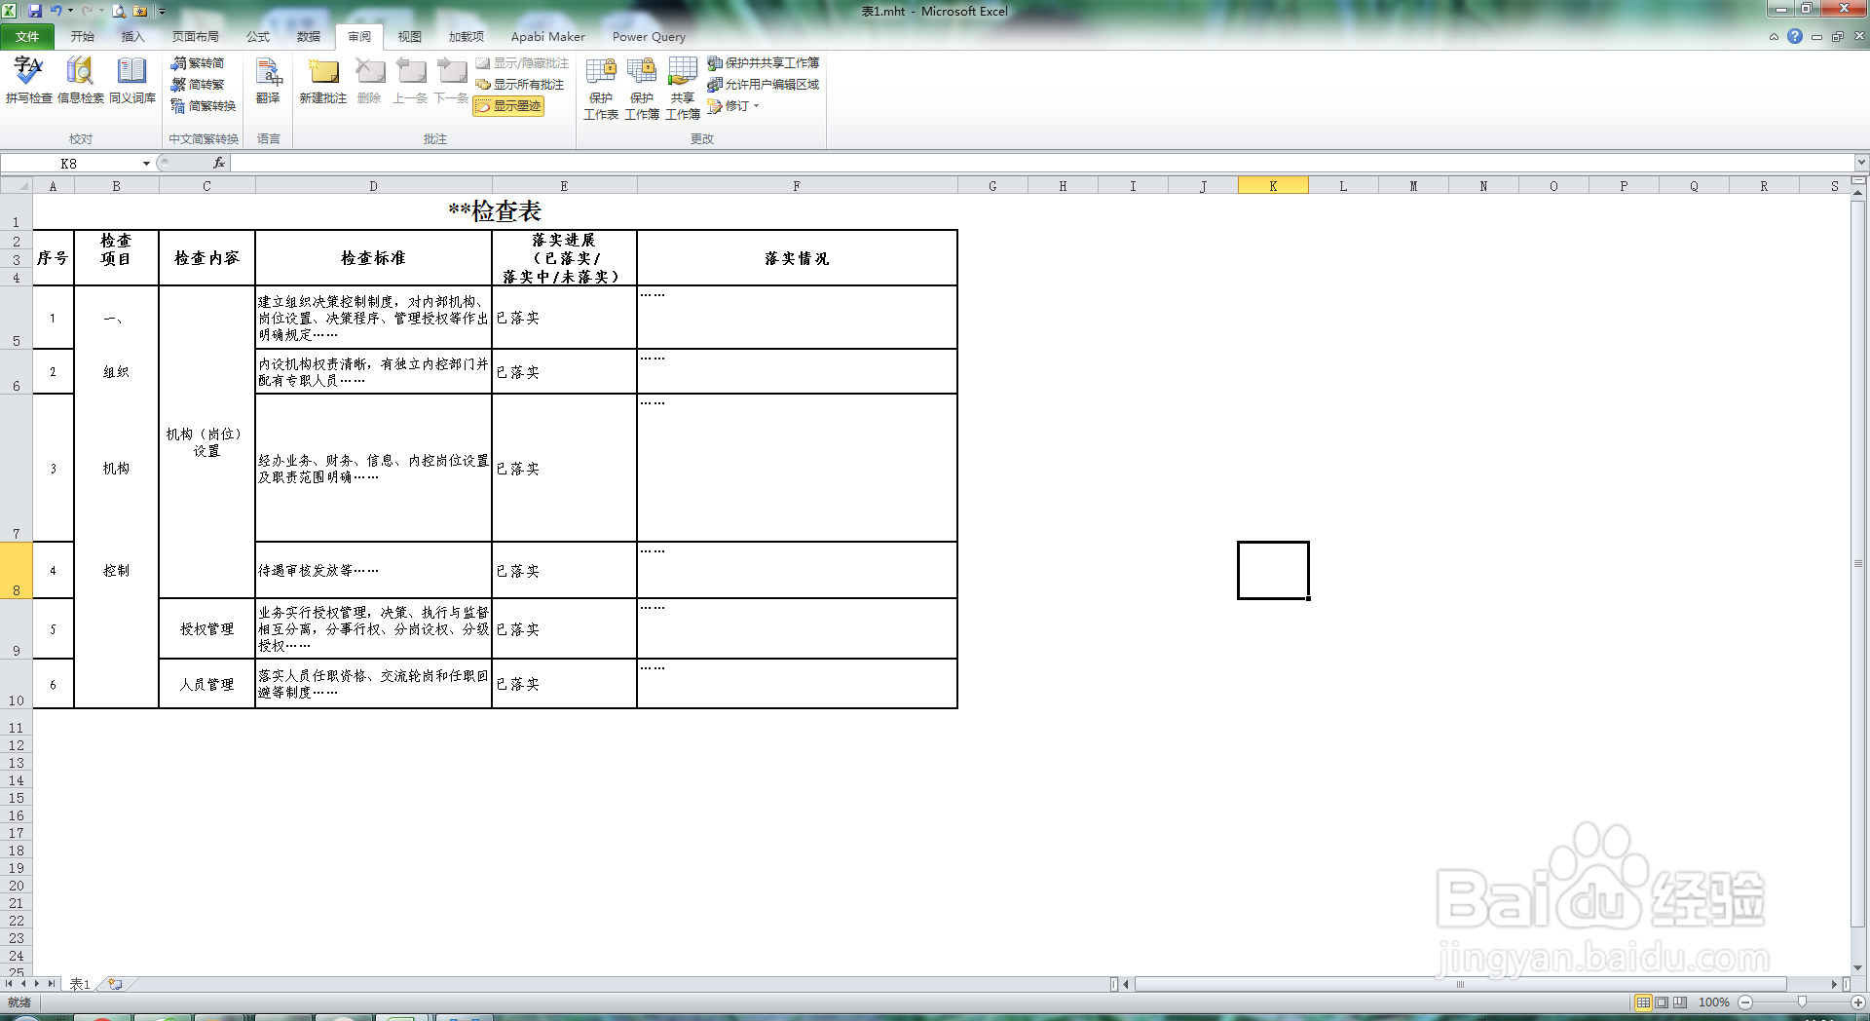Click 保护工作簿 protect workbook
This screenshot has width=1870, height=1021.
tap(642, 88)
